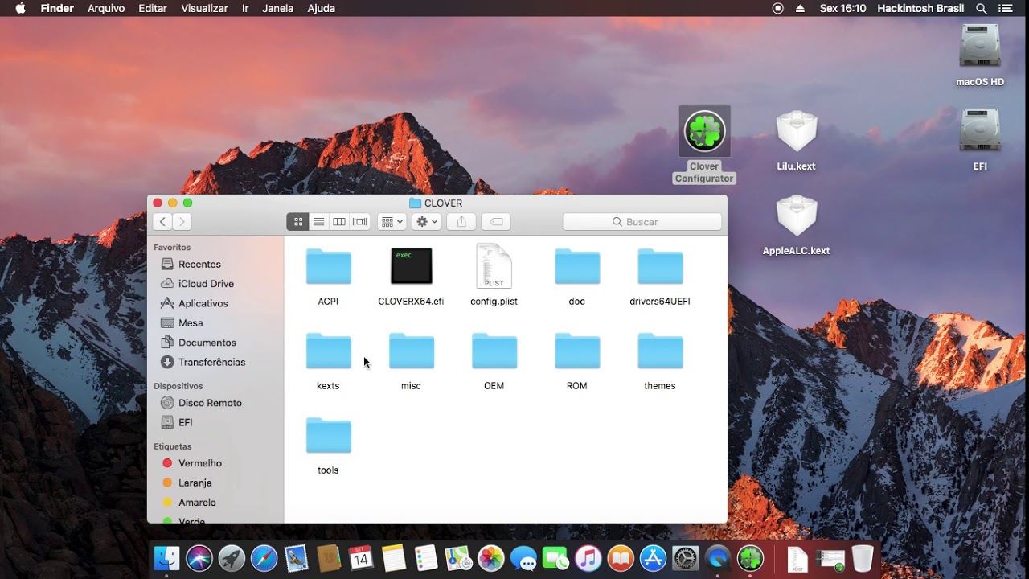Switch Finder to column view
The width and height of the screenshot is (1029, 579).
point(339,221)
